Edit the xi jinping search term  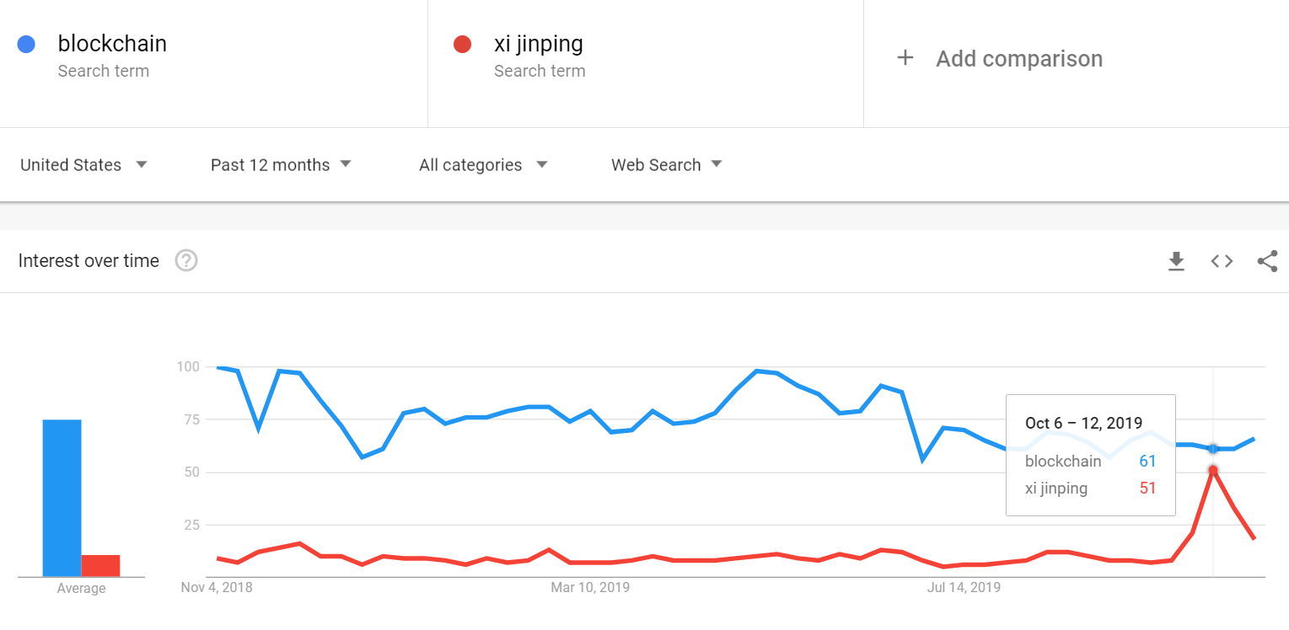pyautogui.click(x=539, y=44)
